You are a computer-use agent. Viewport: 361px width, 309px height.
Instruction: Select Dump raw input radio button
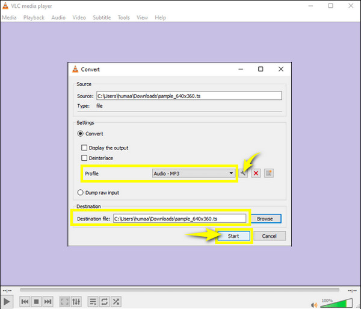pos(80,192)
